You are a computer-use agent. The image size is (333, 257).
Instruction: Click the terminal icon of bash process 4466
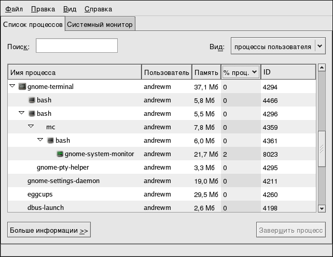(x=31, y=100)
